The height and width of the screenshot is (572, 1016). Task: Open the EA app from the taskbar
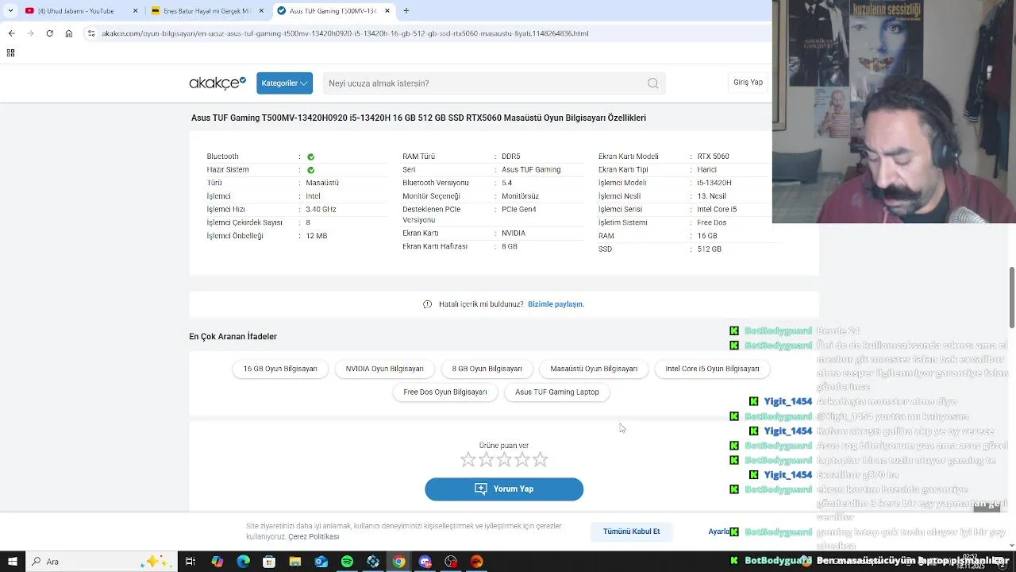[477, 562]
